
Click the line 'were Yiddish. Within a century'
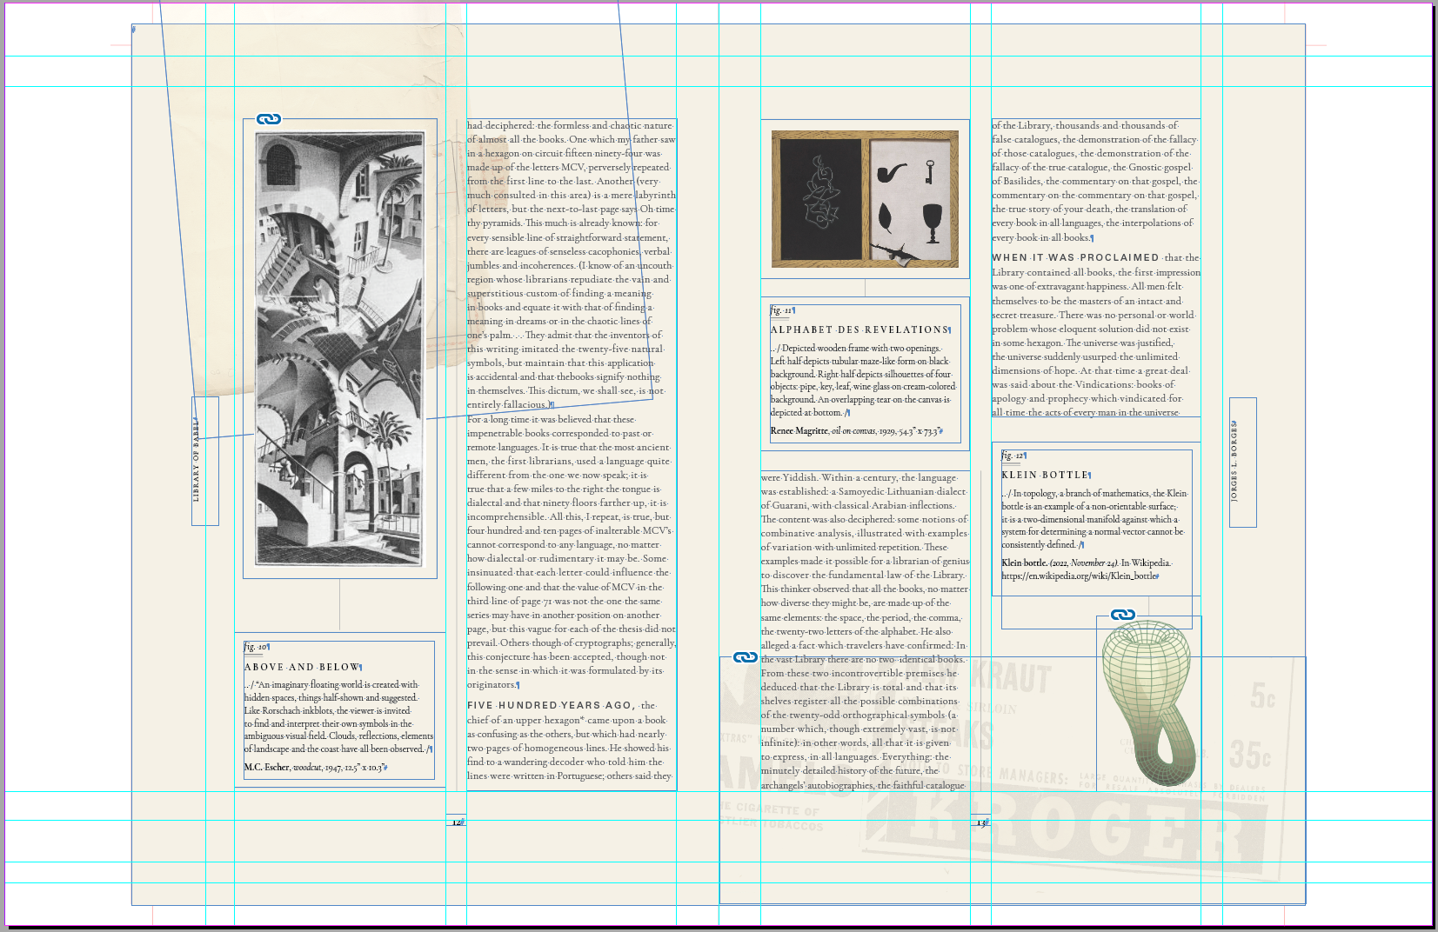pos(859,477)
